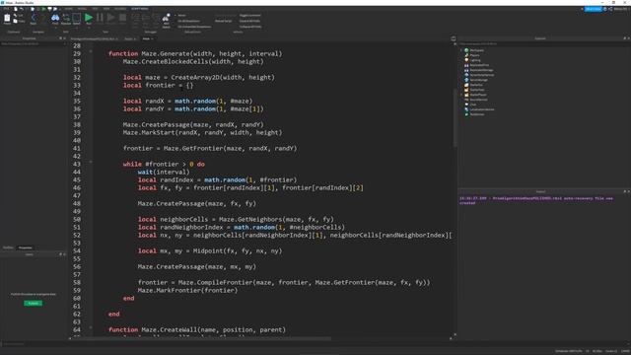Collapse the while loop fold at line 43
The image size is (631, 355).
91,162
